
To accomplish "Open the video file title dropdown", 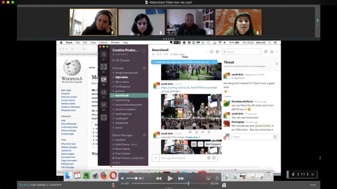I will 168,2.
